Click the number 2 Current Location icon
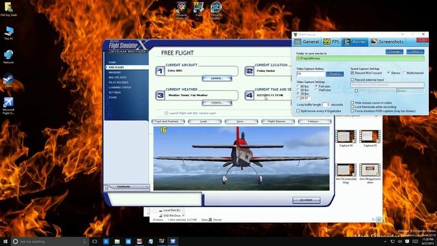The image size is (437, 246). click(x=249, y=71)
